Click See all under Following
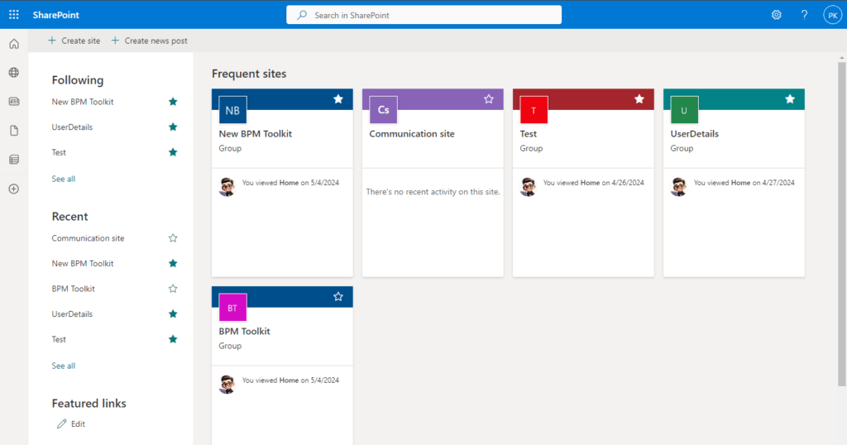 (63, 179)
